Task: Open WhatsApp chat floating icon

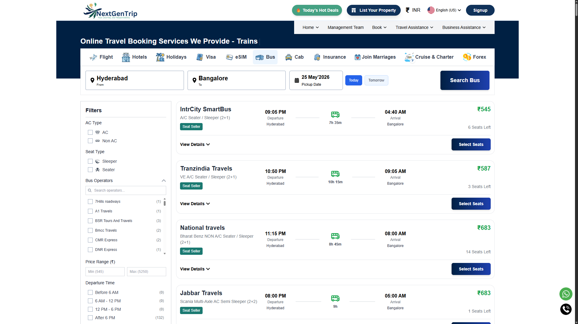Action: 566,294
